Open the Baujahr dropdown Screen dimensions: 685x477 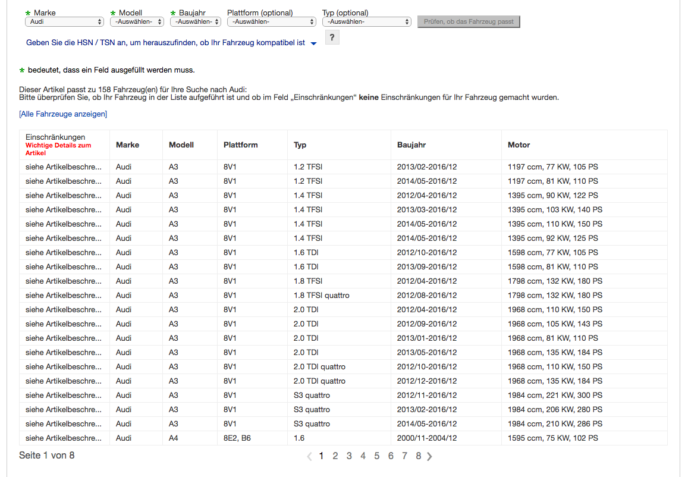point(196,21)
